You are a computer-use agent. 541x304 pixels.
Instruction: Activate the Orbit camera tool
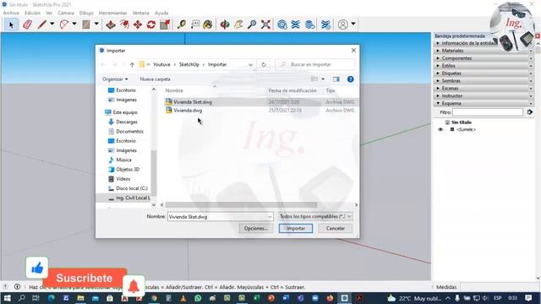(225, 24)
